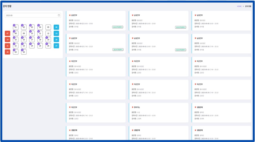Click the purple count badge on day 19

46,38
